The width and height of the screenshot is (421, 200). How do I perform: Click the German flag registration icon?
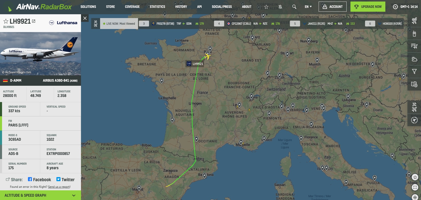[x=5, y=81]
